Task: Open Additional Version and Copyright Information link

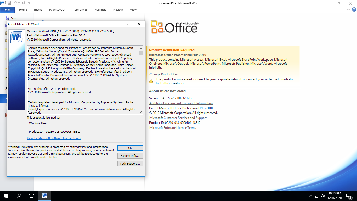Action: [x=181, y=103]
